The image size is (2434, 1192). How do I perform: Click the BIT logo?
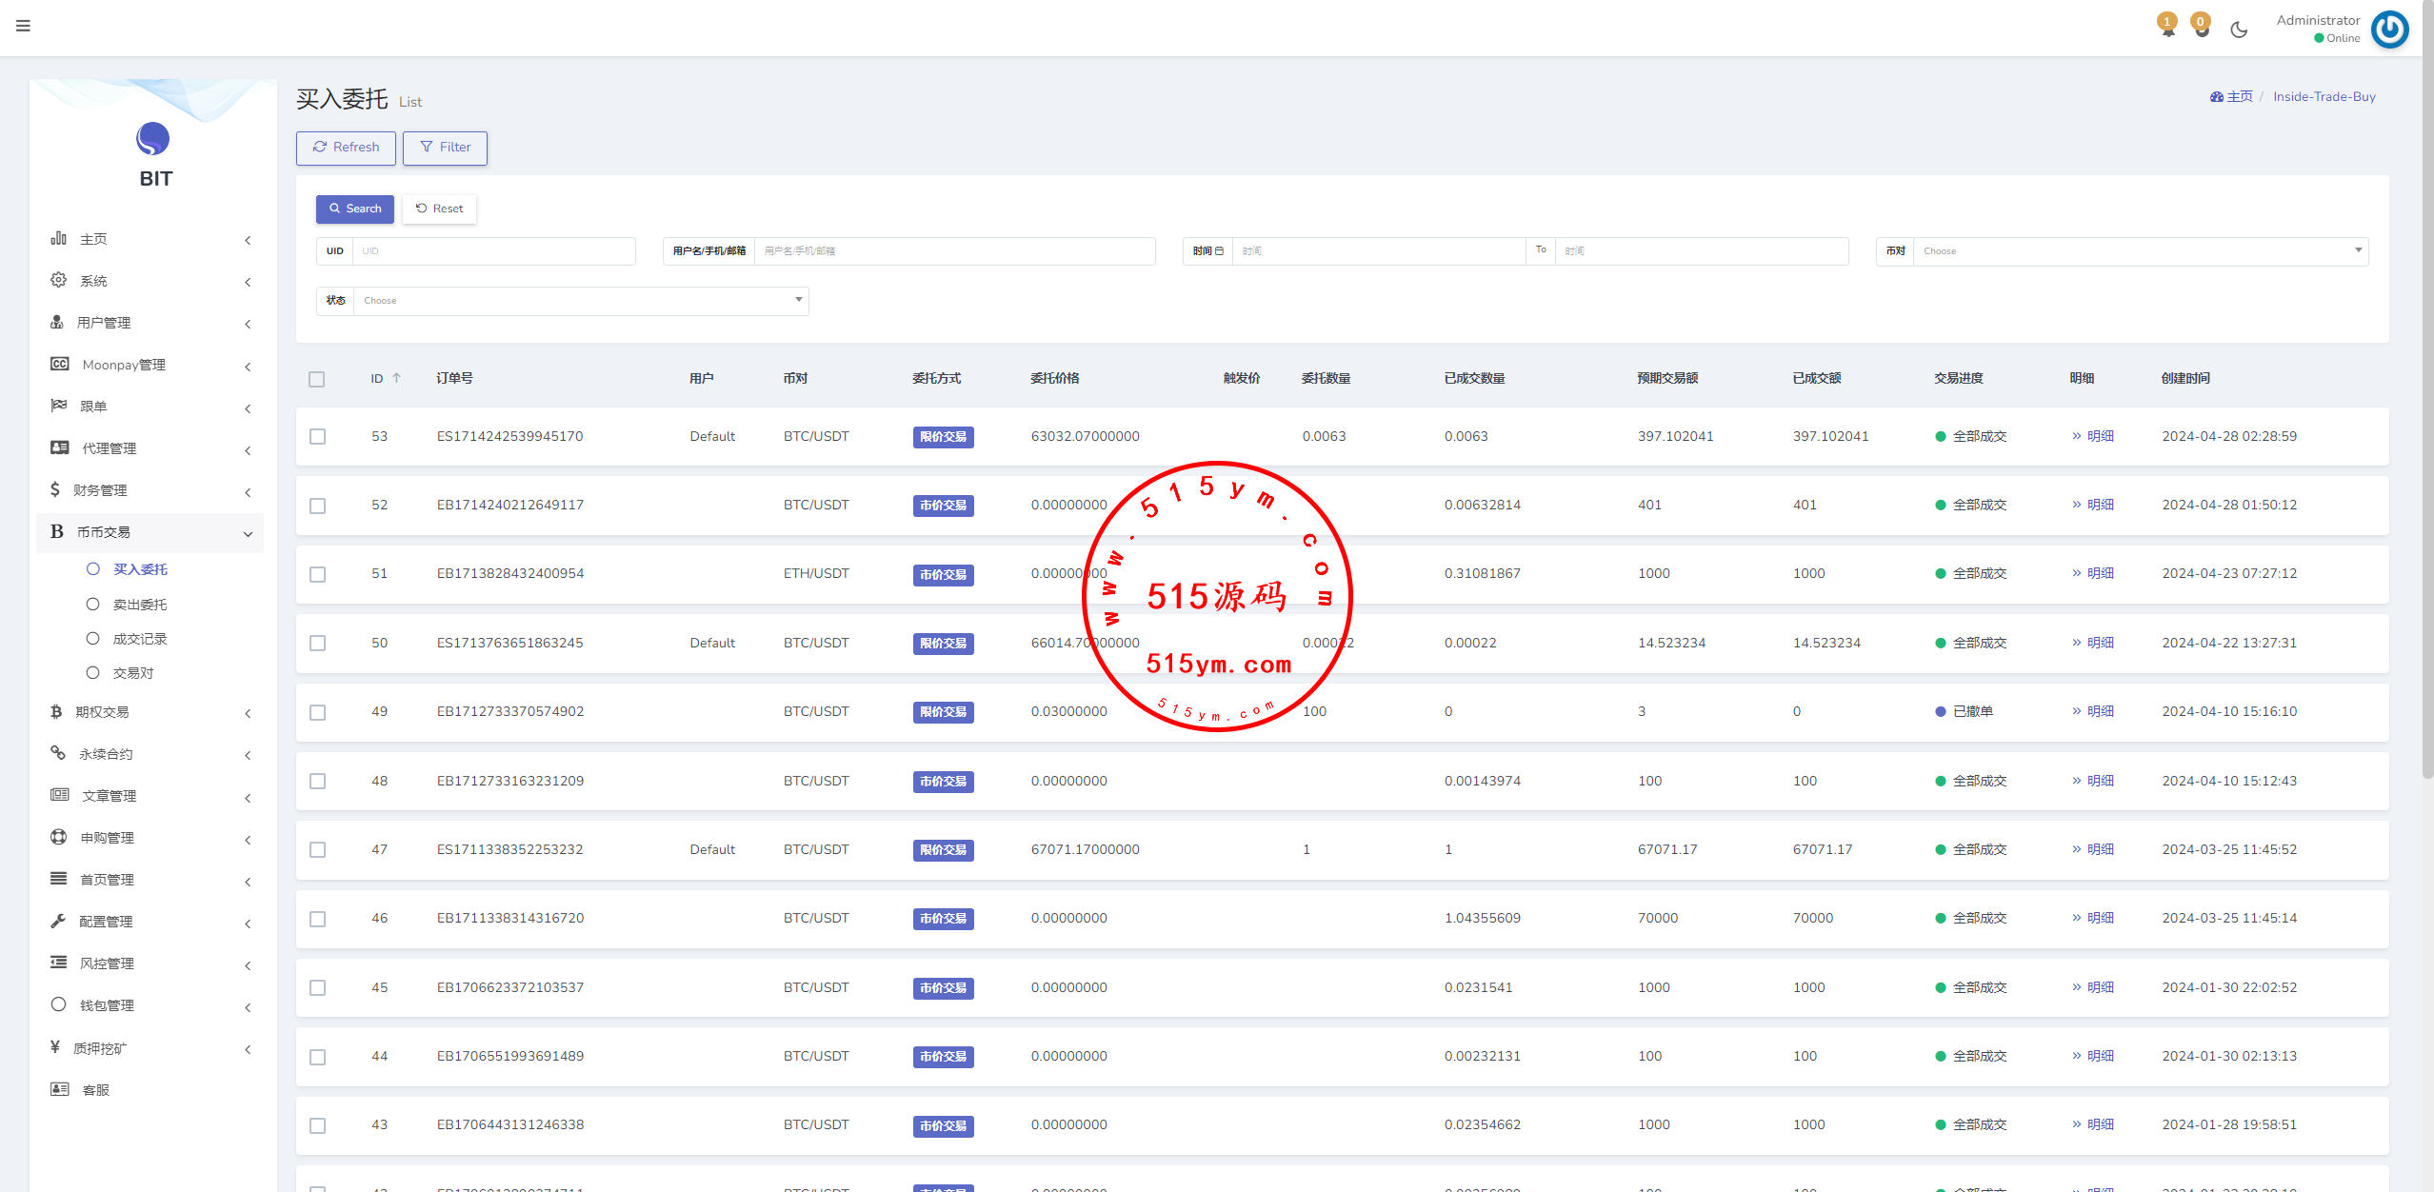pyautogui.click(x=153, y=140)
